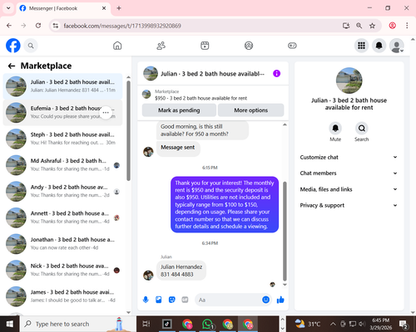
Task: Open the Gaming icon in top navigation
Action: coord(292,46)
